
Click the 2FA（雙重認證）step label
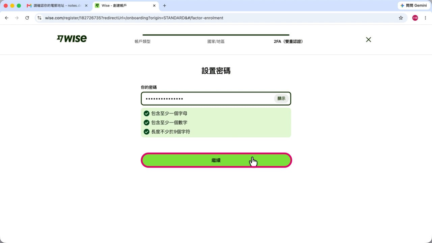coord(289,42)
